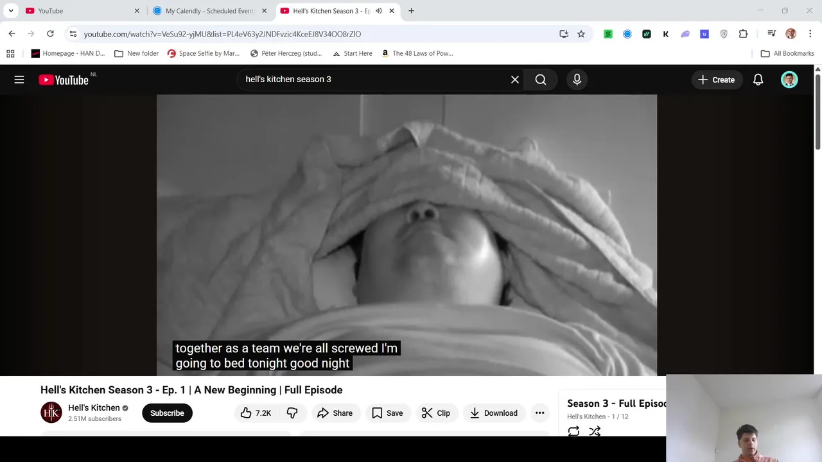View site information icon in address bar
Screen dimensions: 822x462
pyautogui.click(x=73, y=34)
